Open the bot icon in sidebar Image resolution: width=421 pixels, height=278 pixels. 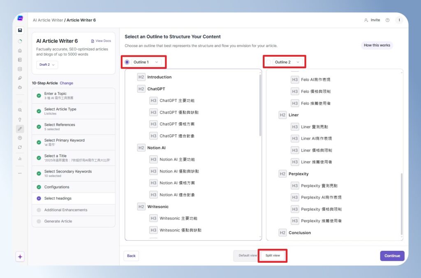pos(20,87)
